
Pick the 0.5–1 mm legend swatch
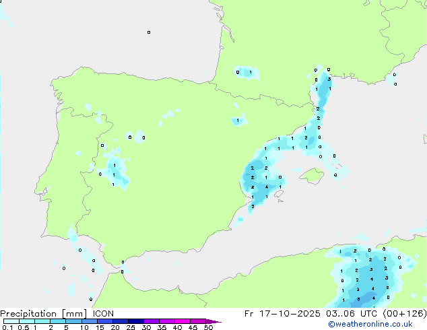tap(27, 321)
